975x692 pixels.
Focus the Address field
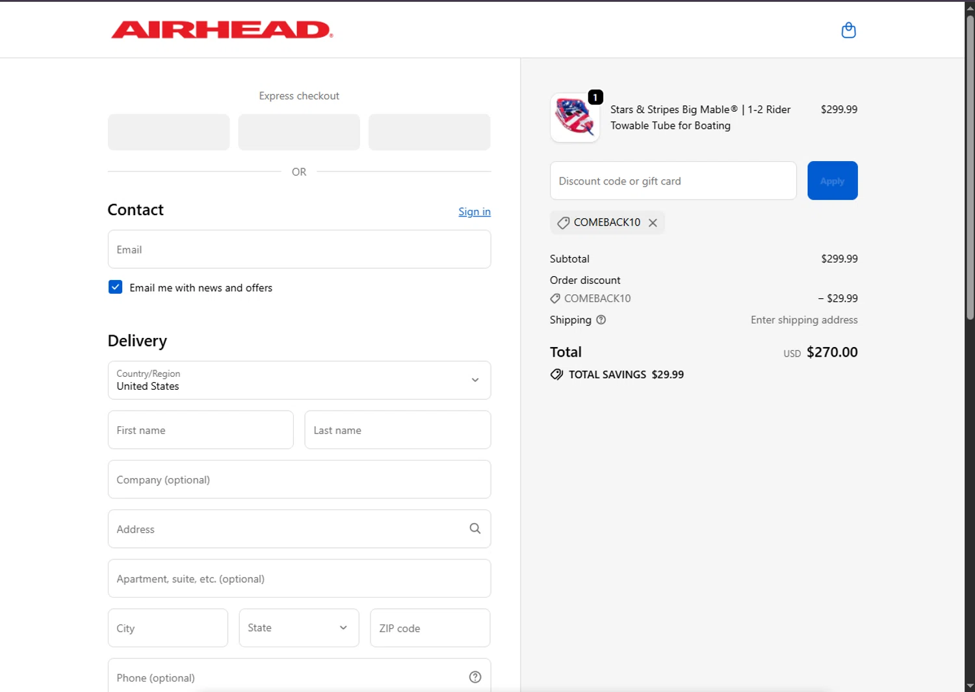(x=299, y=529)
